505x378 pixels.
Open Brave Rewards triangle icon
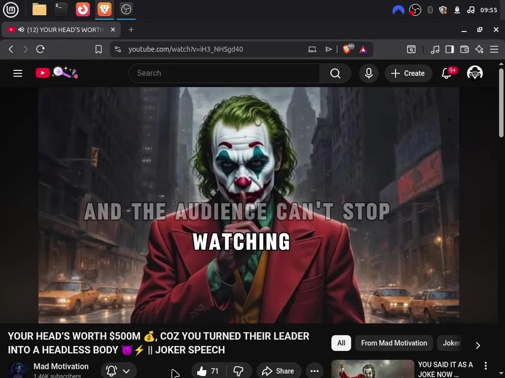[363, 49]
